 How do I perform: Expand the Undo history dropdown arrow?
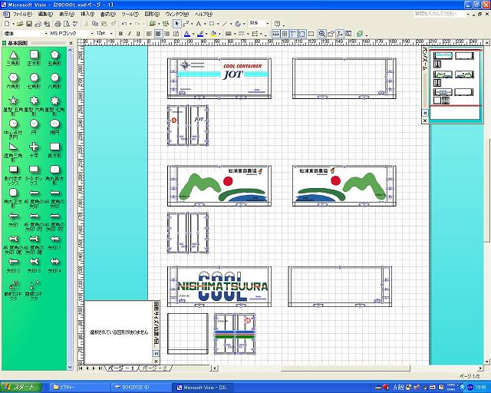coord(130,24)
